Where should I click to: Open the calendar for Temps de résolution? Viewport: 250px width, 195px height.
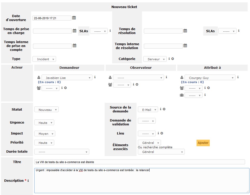tap(185, 31)
